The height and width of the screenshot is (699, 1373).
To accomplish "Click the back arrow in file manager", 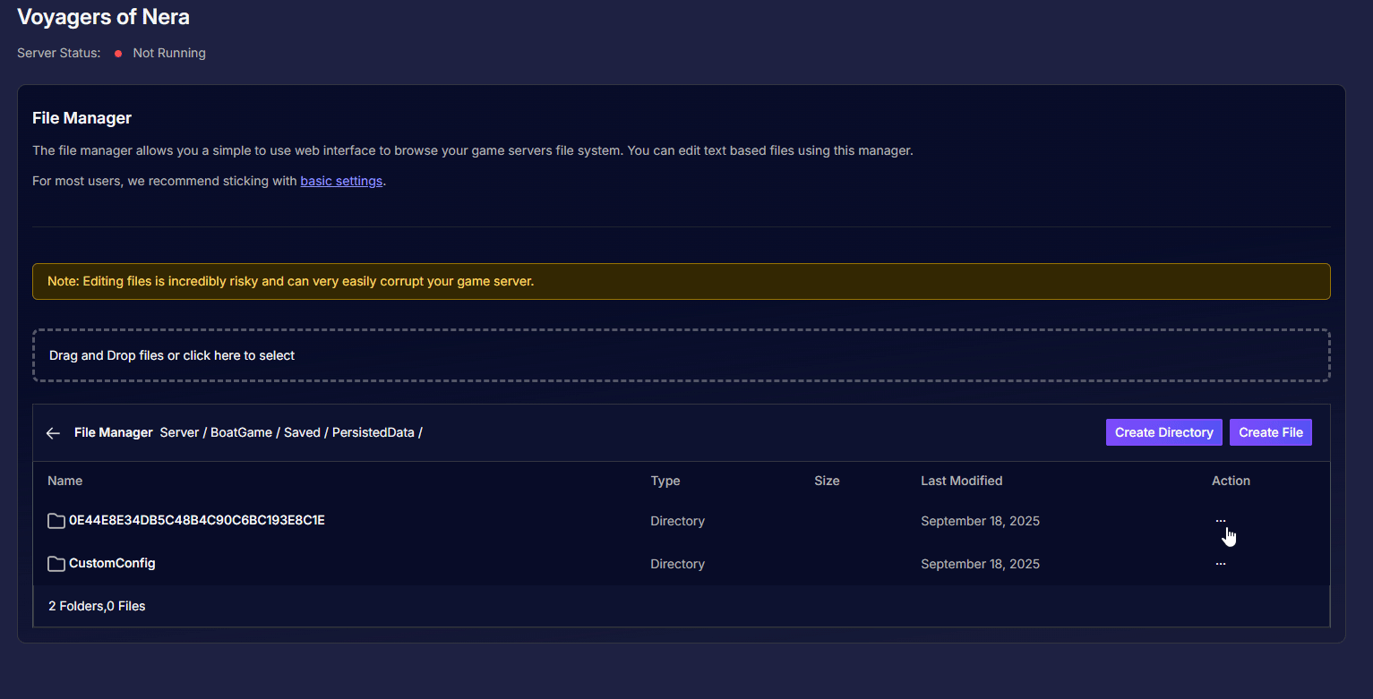I will pyautogui.click(x=53, y=433).
